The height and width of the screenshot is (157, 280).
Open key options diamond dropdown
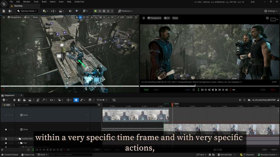pos(69,100)
